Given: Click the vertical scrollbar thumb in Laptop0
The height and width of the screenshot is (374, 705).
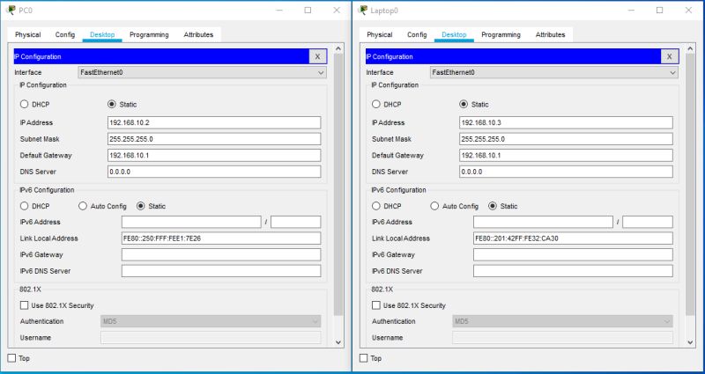Looking at the screenshot, I should (x=691, y=185).
